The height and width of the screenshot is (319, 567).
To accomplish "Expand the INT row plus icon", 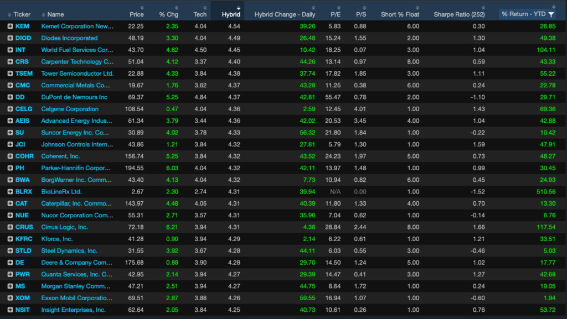I will pyautogui.click(x=10, y=50).
